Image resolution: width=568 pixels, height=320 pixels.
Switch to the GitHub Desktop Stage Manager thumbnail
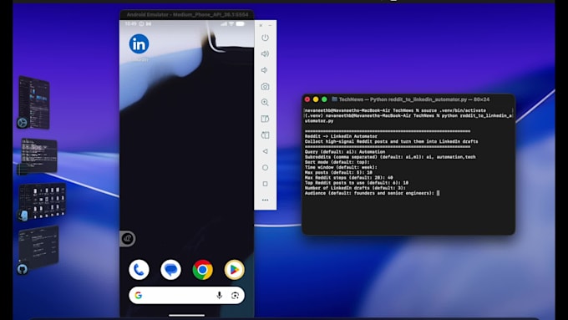point(38,247)
